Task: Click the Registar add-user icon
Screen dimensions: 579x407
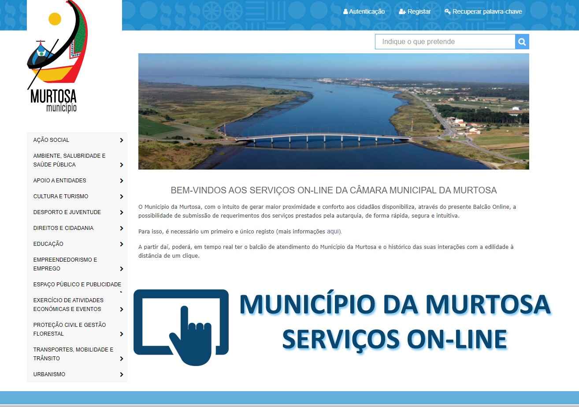Action: [x=402, y=12]
